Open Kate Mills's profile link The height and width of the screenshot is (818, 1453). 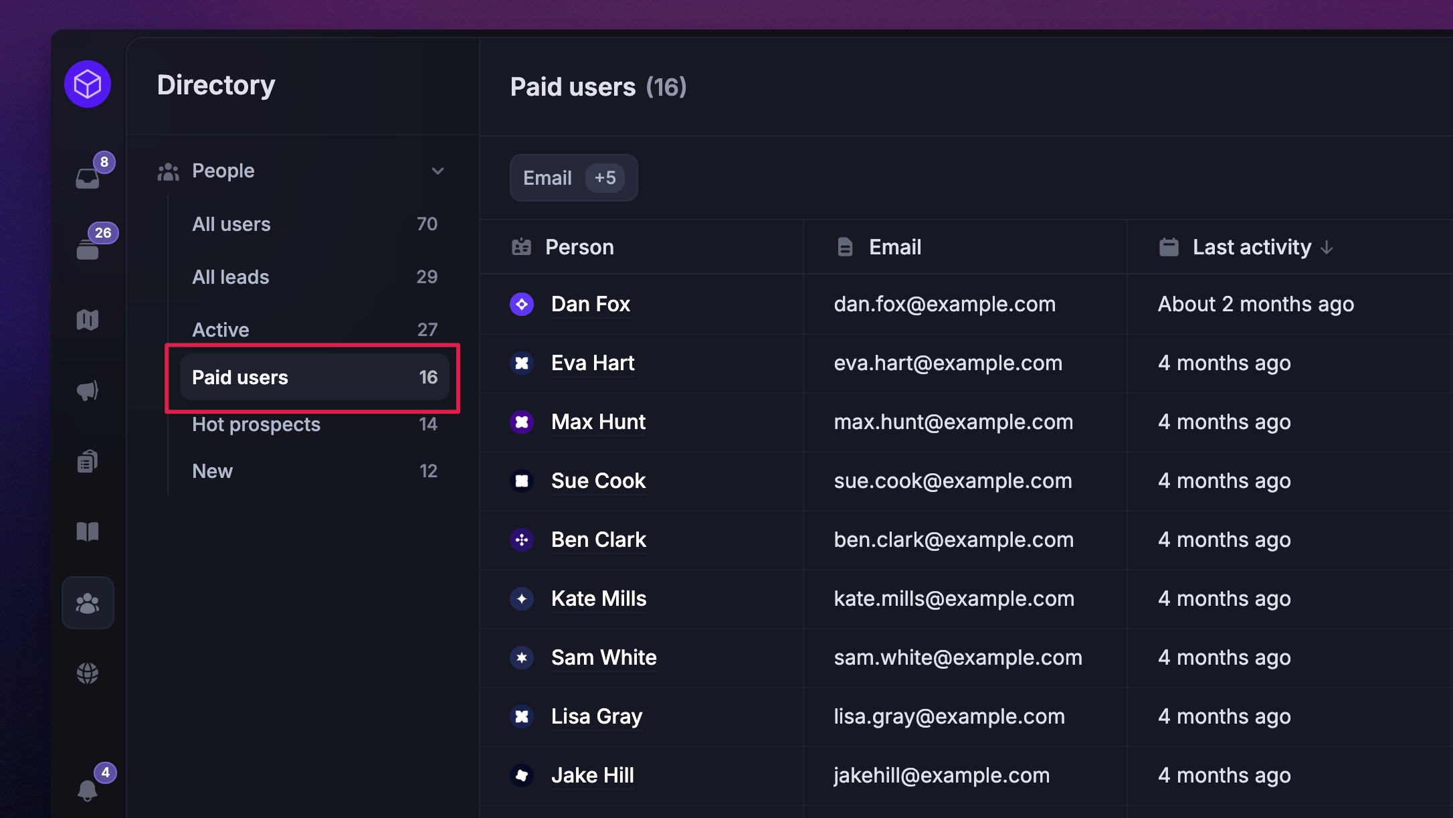(x=599, y=599)
